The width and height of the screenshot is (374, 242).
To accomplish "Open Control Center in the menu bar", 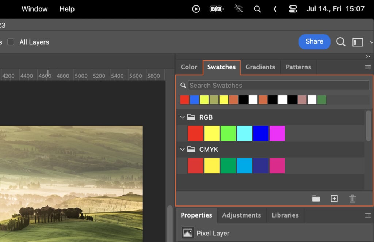I will coord(292,9).
